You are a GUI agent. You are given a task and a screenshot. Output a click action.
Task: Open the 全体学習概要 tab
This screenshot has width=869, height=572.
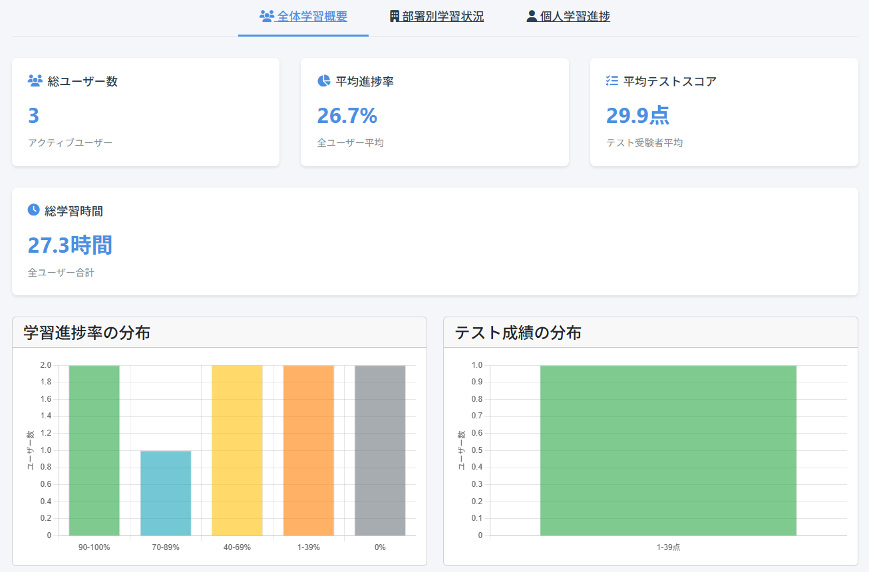(x=303, y=17)
